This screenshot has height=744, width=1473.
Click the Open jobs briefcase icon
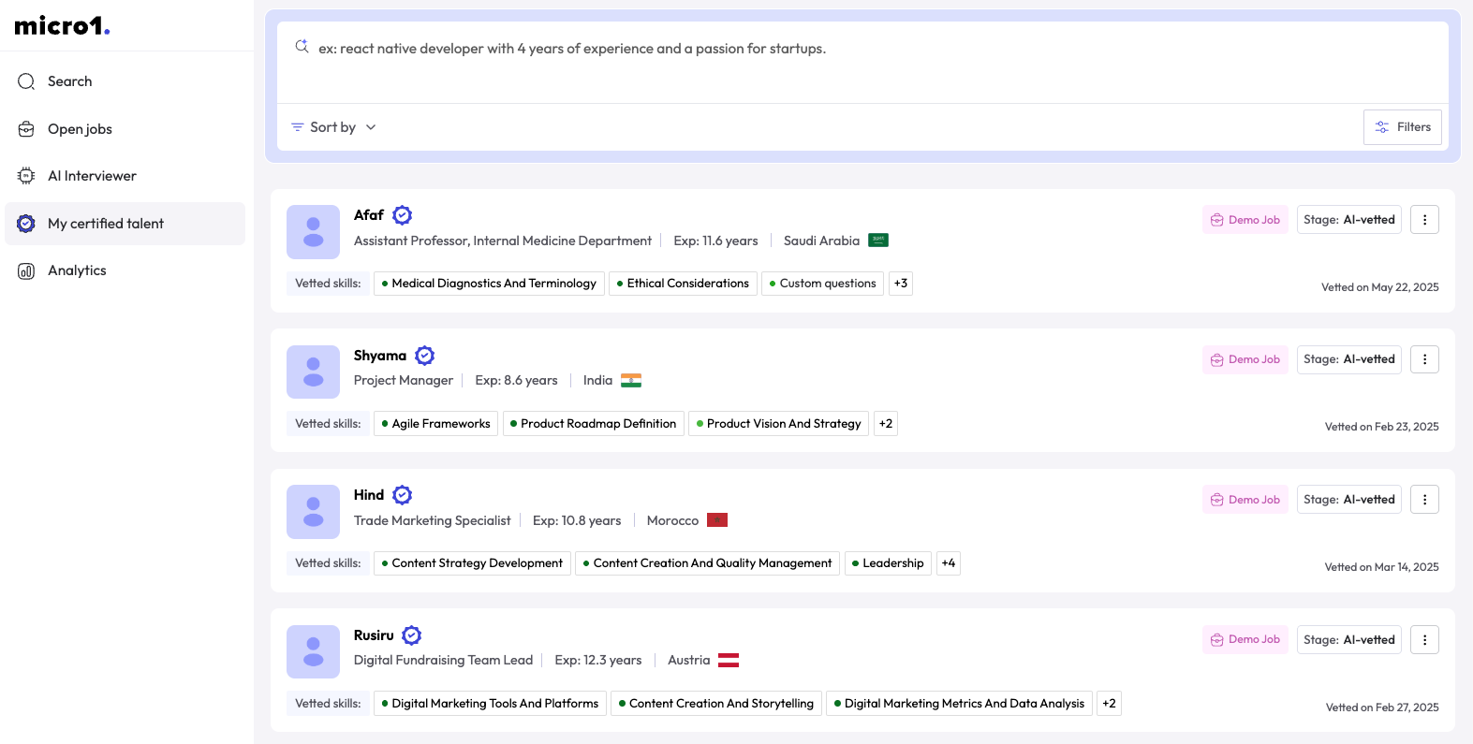26,129
